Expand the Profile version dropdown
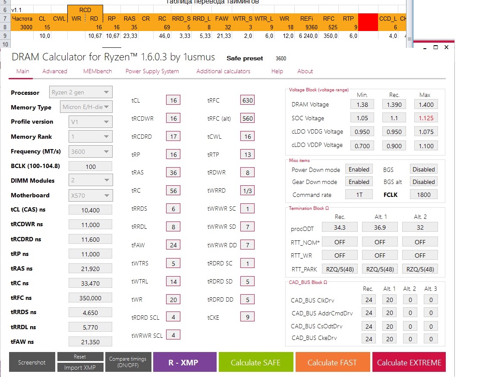479x377 pixels. (91, 122)
